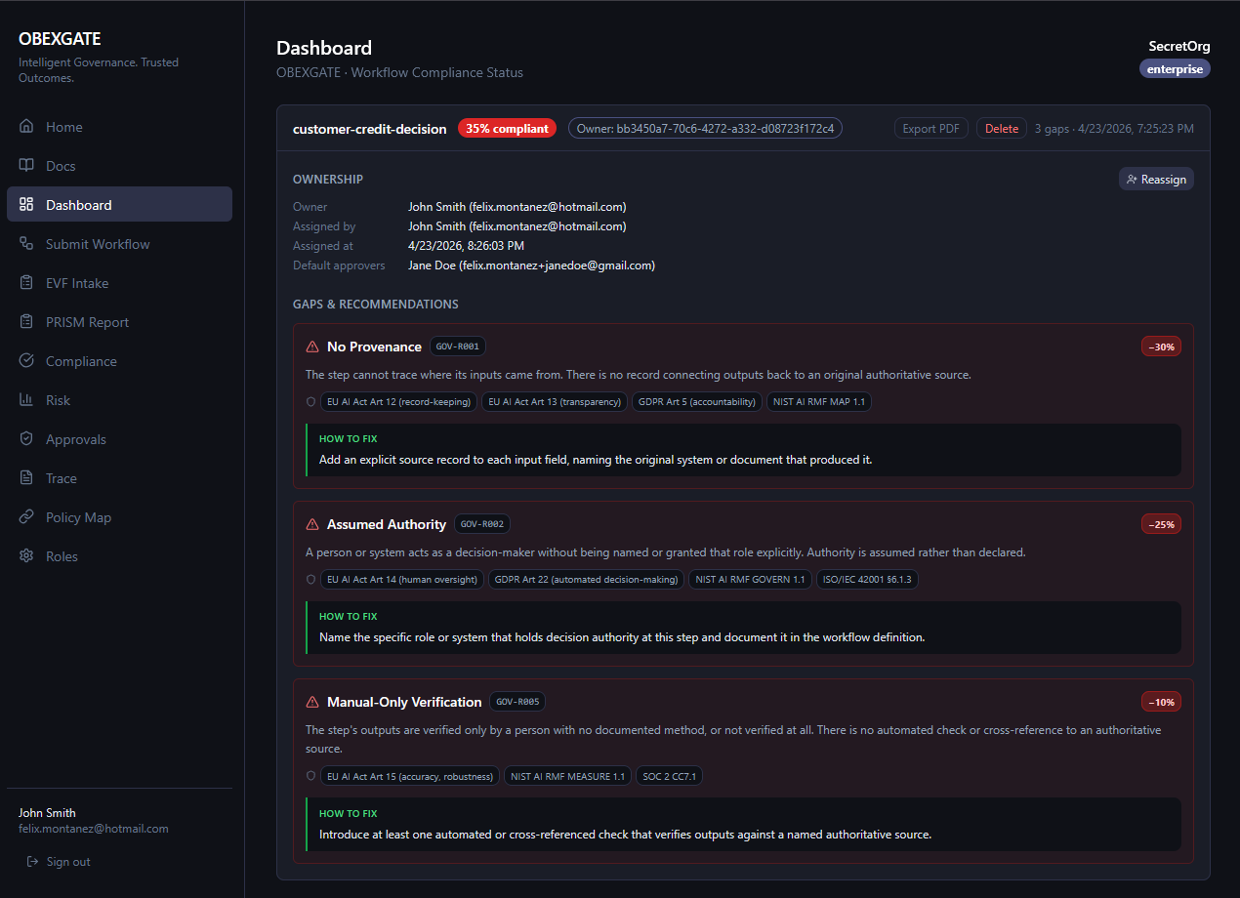Click Export PDF button

pos(931,129)
